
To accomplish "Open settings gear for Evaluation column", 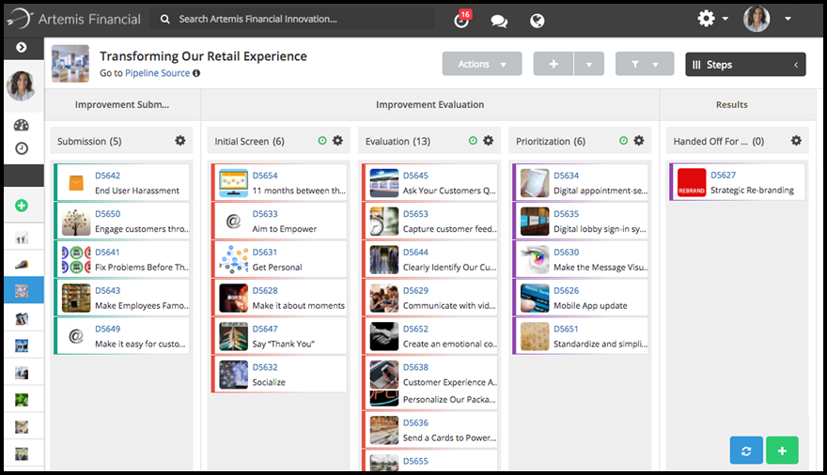I will (488, 141).
